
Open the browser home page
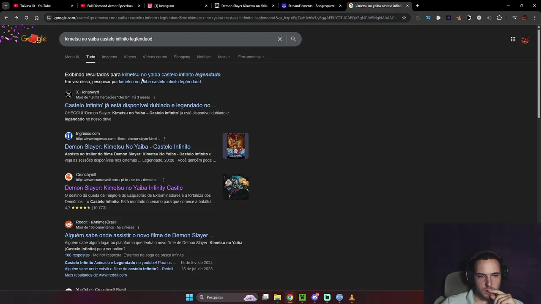click(36, 18)
